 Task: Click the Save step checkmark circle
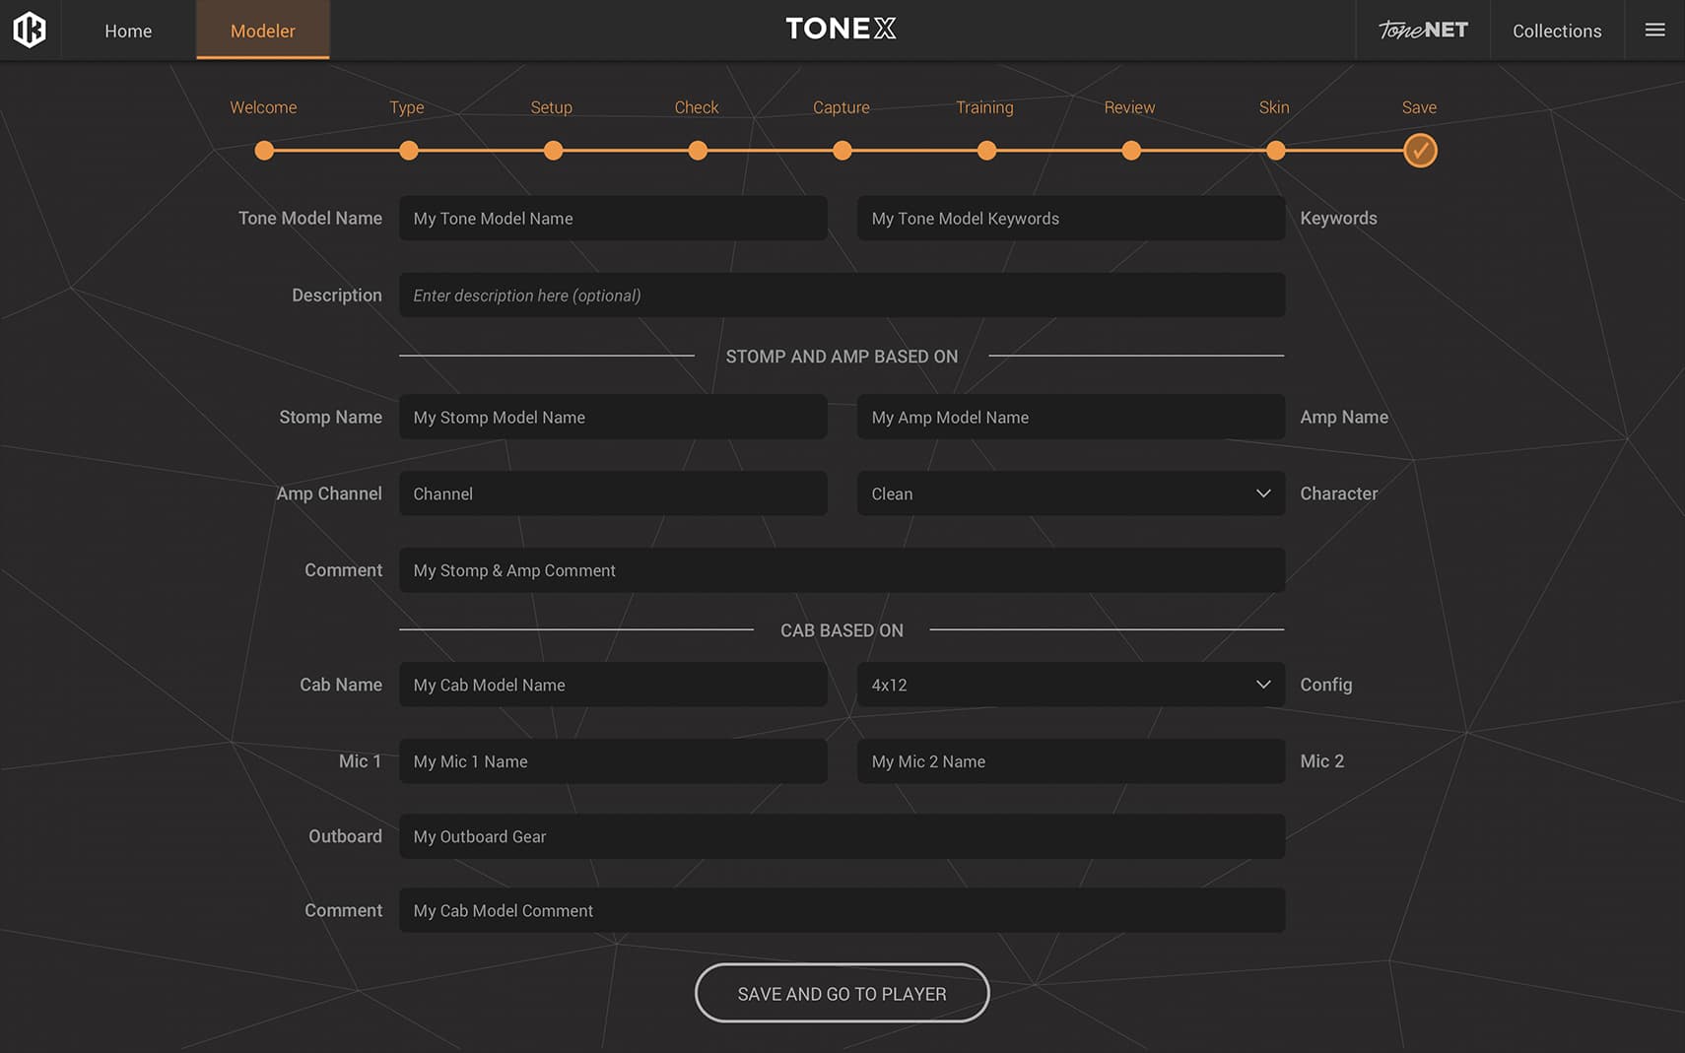(1419, 151)
